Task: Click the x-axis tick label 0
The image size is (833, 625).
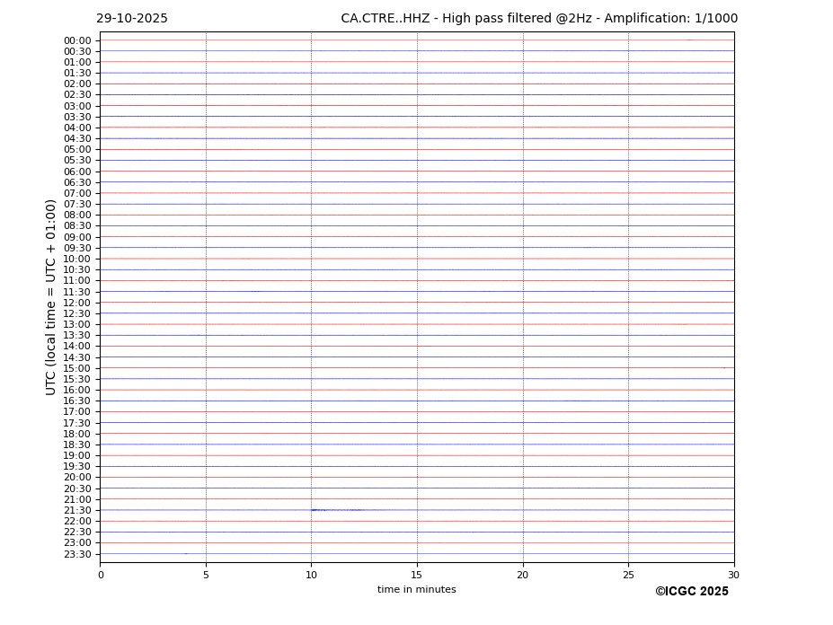Action: coord(101,575)
